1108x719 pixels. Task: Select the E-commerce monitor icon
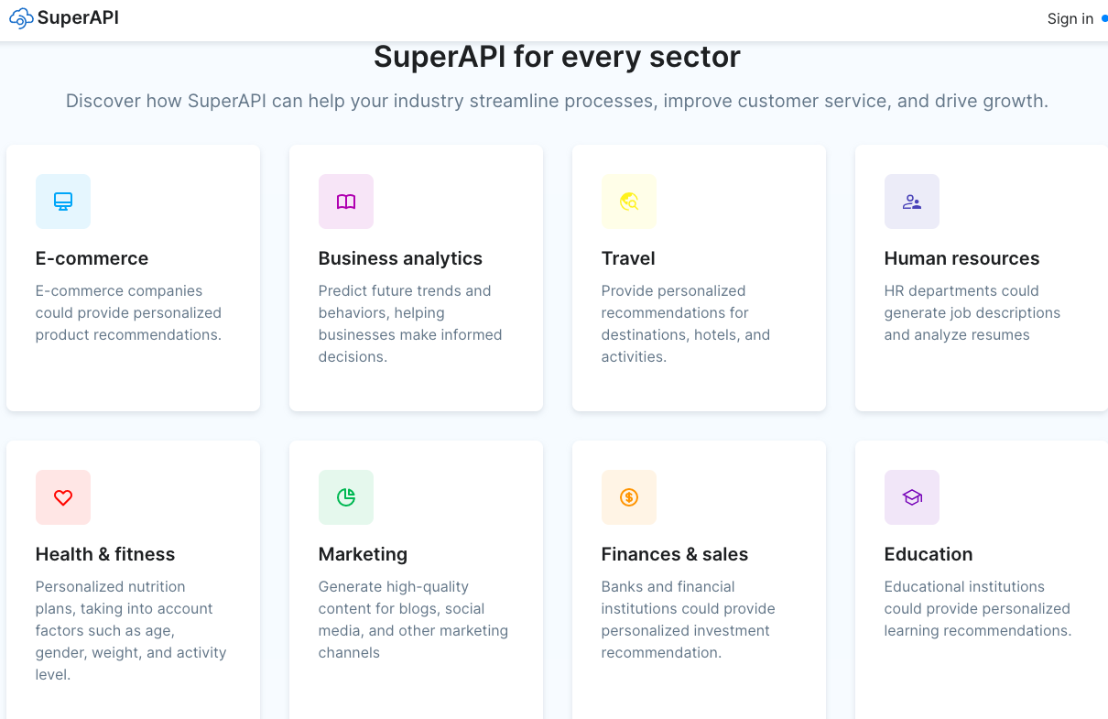click(x=63, y=202)
